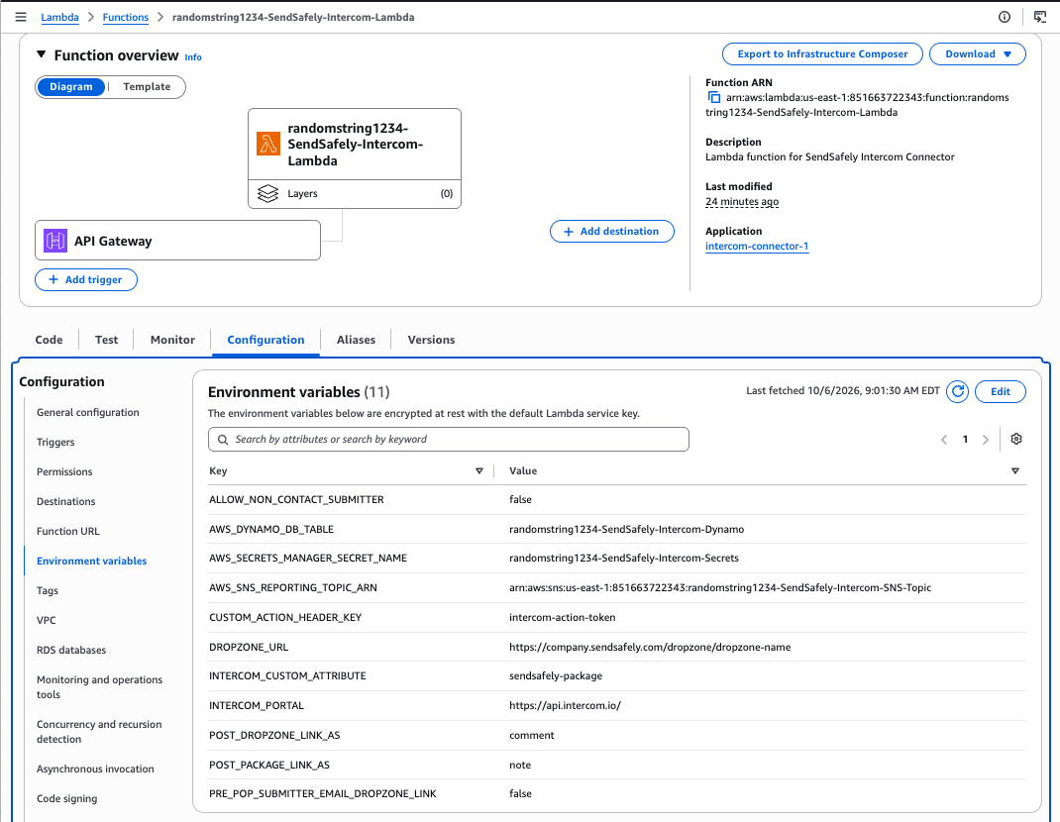Go to next page of variables
Screen dimensions: 1060x822
coord(986,440)
